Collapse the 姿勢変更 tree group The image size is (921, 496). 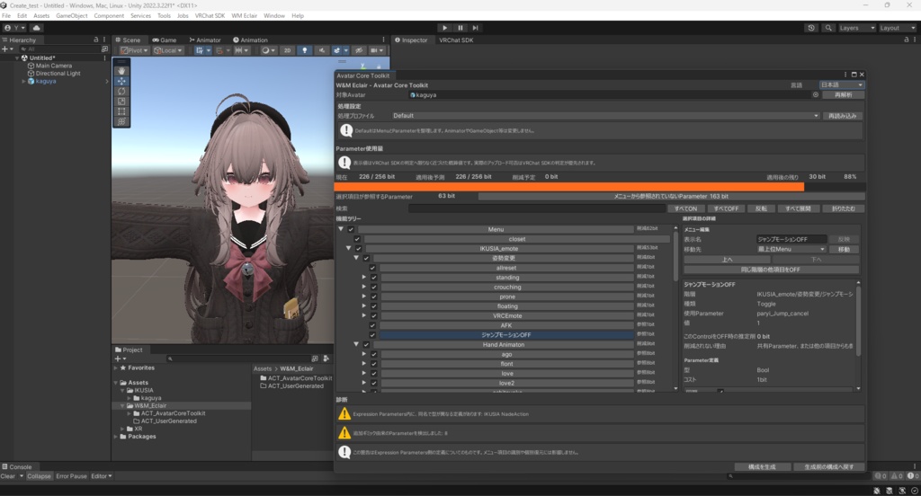coord(356,258)
